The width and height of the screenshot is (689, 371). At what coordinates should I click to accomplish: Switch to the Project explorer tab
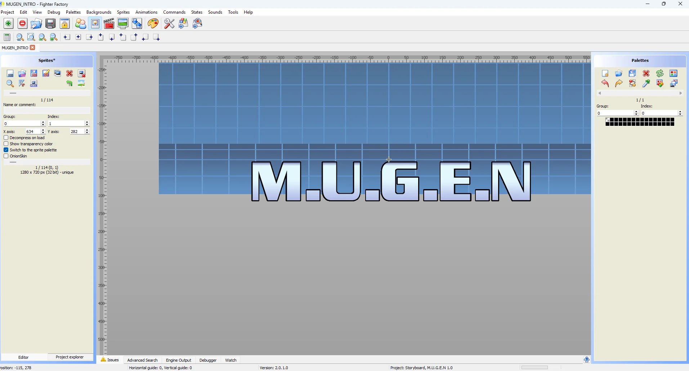point(70,357)
